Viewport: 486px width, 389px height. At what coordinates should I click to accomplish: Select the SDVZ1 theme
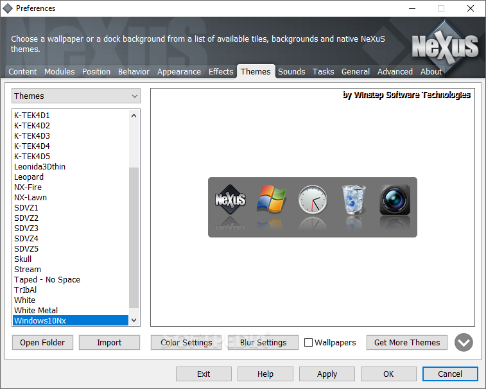pos(71,208)
